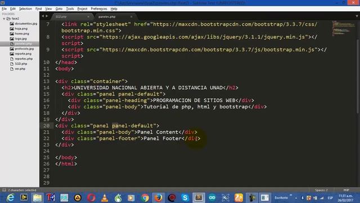360x203 pixels.
Task: Open the Selection menu
Action: (25, 9)
